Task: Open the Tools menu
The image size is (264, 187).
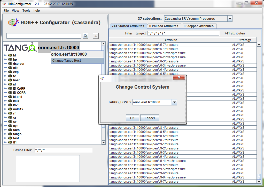Action: pyautogui.click(x=26, y=11)
